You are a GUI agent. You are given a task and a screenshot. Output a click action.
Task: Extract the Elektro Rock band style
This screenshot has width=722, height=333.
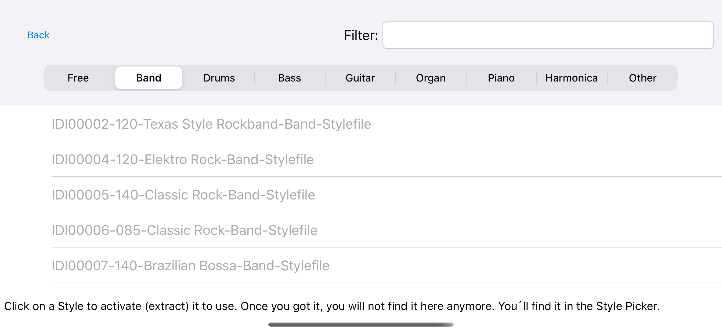pos(182,159)
